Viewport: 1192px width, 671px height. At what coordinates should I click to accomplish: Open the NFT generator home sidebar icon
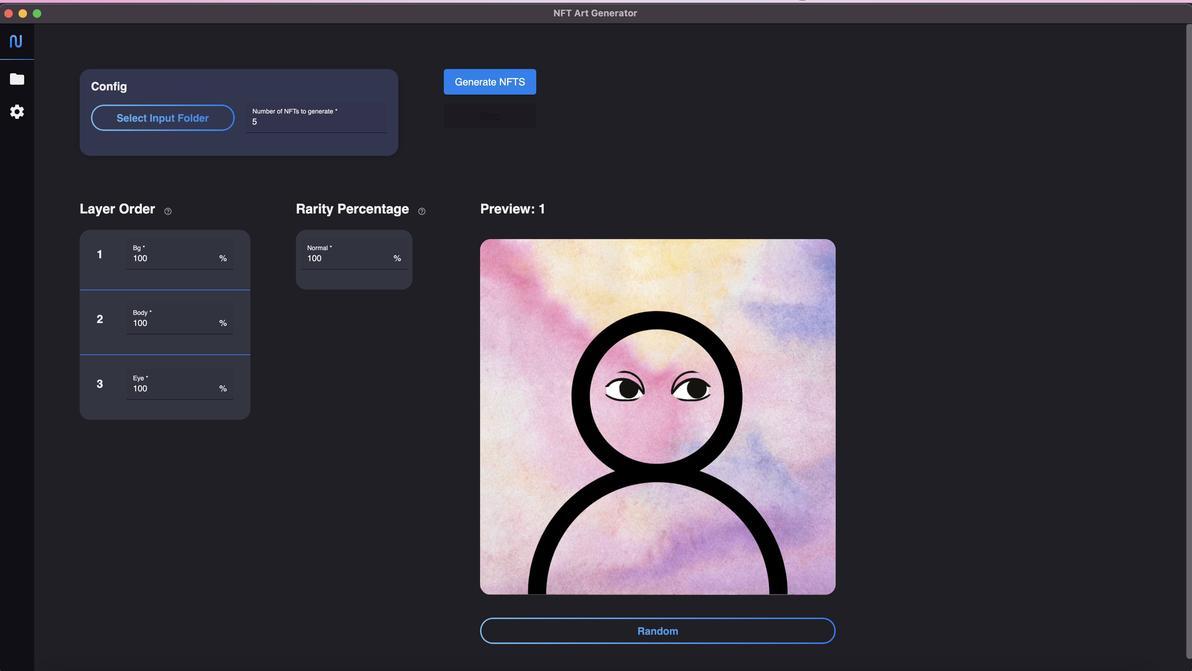pos(16,42)
